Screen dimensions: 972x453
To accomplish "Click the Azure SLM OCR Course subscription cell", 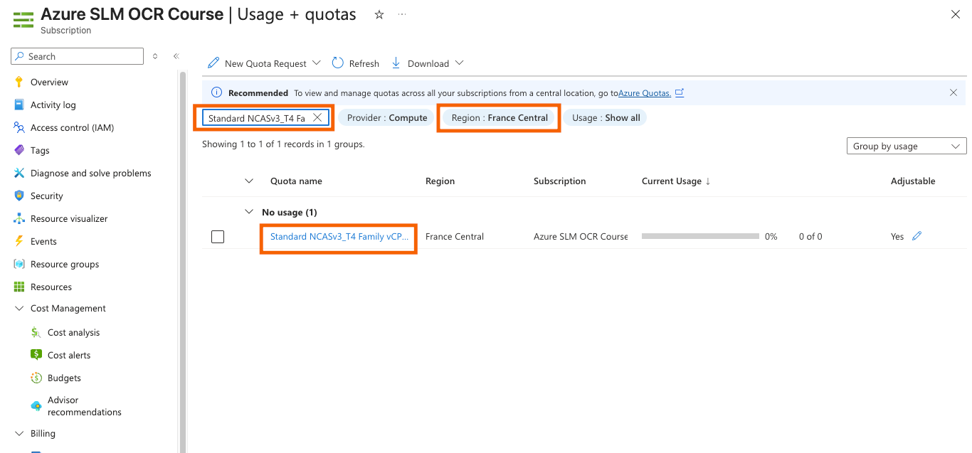I will 581,236.
